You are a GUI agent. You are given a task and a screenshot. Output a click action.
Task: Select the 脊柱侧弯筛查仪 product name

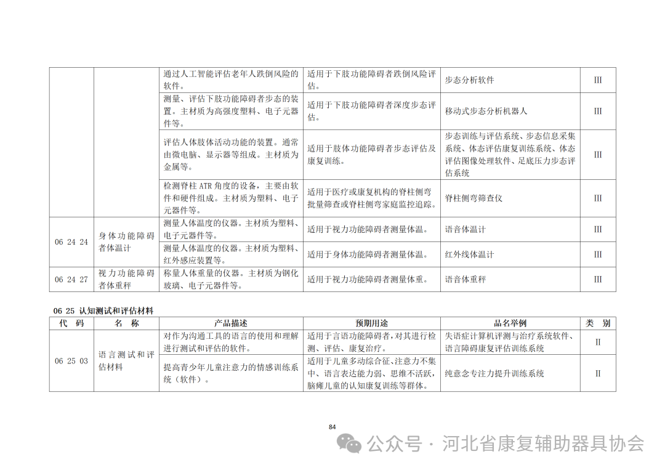[474, 198]
